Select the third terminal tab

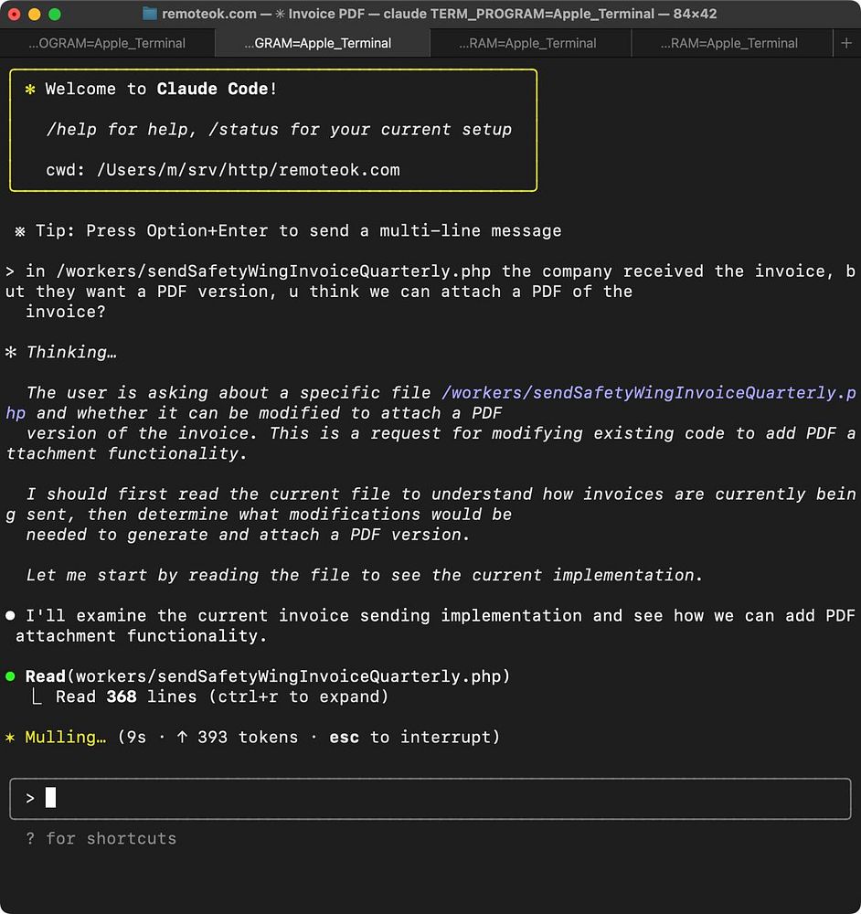(527, 43)
